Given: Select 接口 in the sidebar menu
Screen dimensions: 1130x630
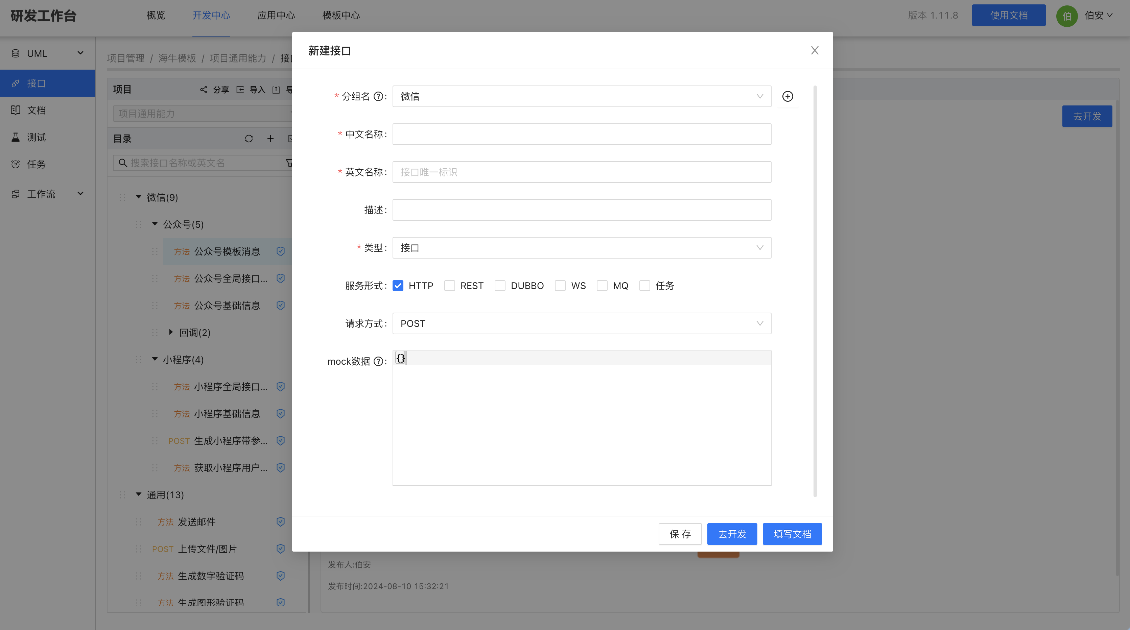Looking at the screenshot, I should [x=47, y=83].
